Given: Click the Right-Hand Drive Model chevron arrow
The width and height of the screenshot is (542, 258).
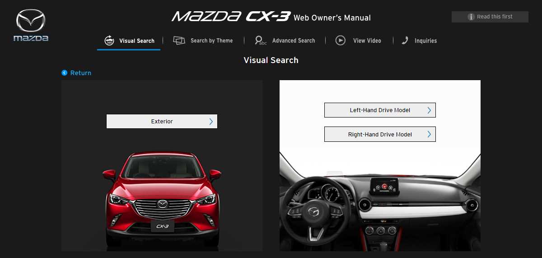Looking at the screenshot, I should click(429, 134).
